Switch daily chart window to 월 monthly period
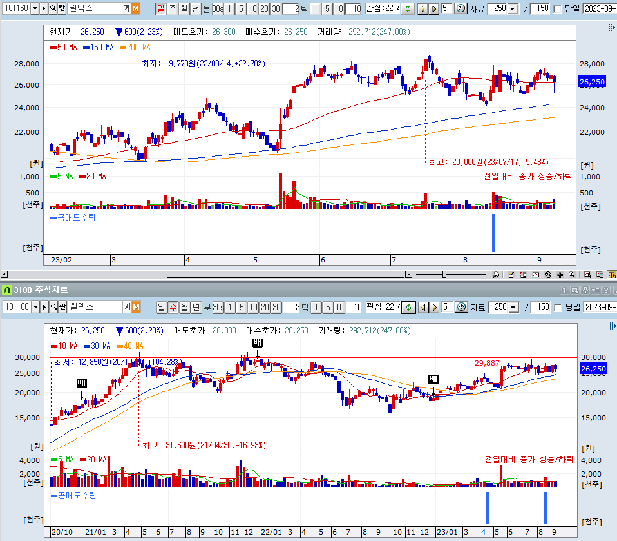Image resolution: width=617 pixels, height=541 pixels. tap(184, 8)
